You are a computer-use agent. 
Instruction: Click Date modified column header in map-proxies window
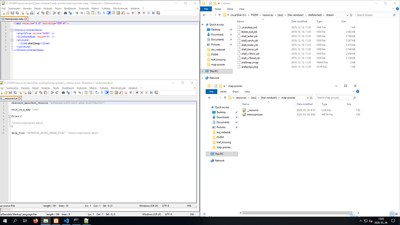[x=304, y=104]
